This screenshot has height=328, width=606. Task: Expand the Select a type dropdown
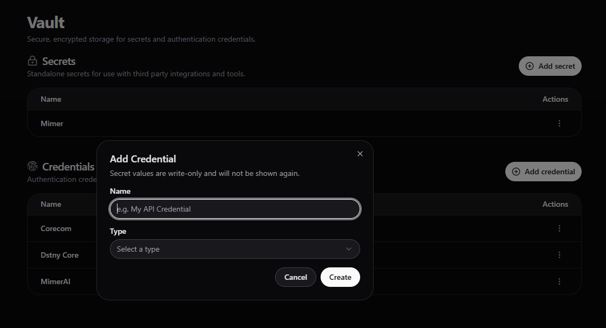pyautogui.click(x=234, y=249)
